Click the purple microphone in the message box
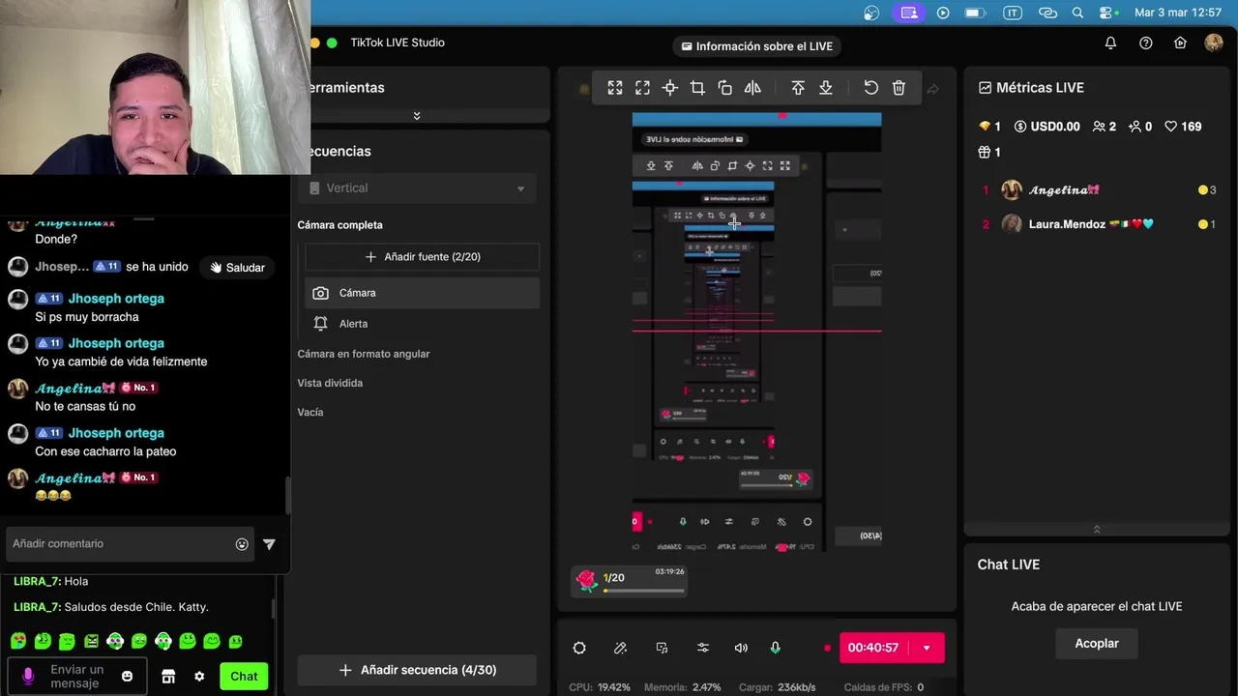Viewport: 1238px width, 696px height. tap(27, 676)
